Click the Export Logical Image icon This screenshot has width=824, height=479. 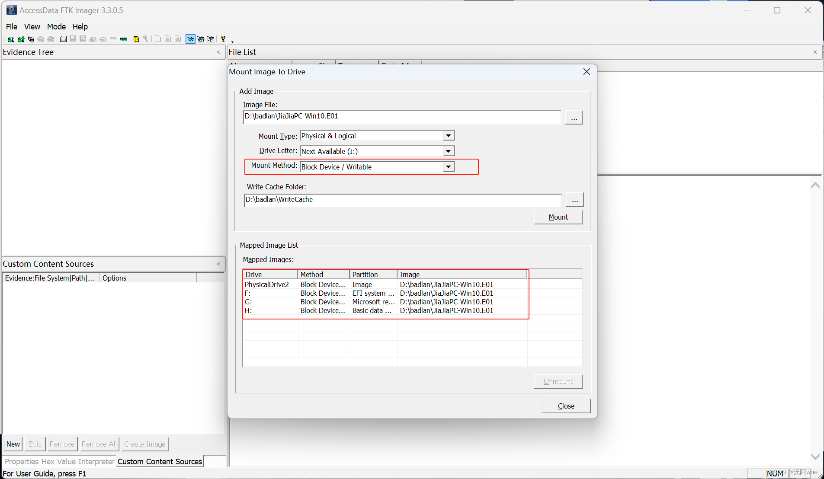click(83, 39)
